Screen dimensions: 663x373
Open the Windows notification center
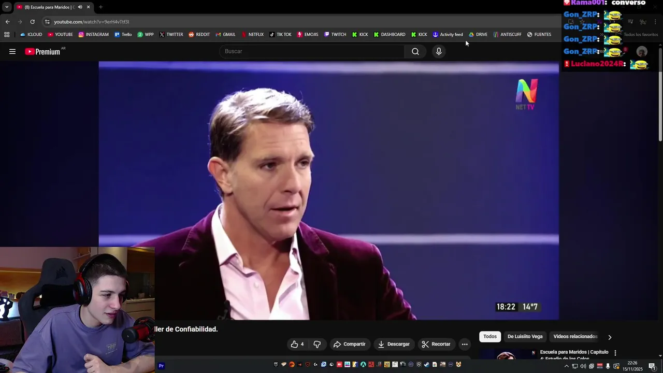(x=652, y=366)
